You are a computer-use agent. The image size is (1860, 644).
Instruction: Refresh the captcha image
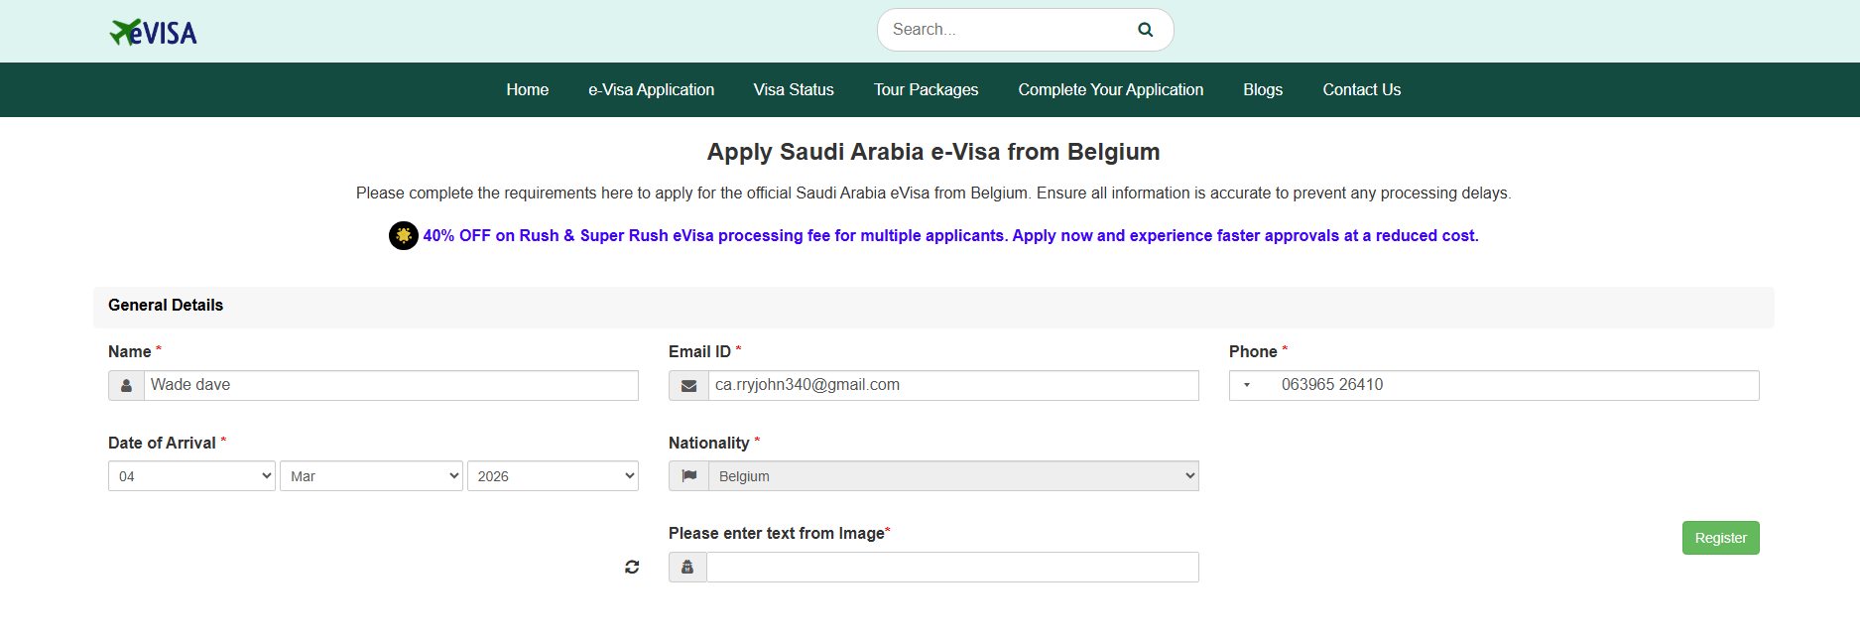(632, 567)
